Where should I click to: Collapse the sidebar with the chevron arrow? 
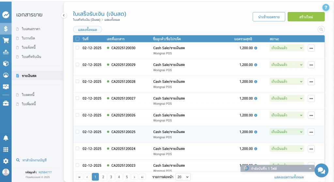[64, 15]
